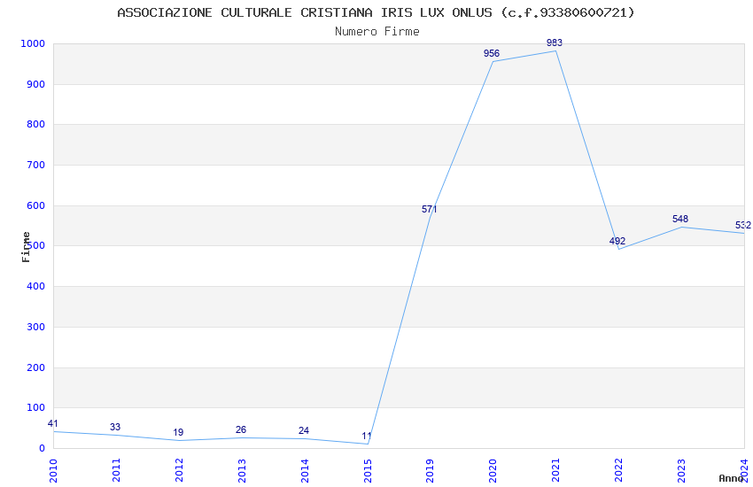Click the Firme vertical axis label
This screenshot has height=487, width=753.
[26, 247]
